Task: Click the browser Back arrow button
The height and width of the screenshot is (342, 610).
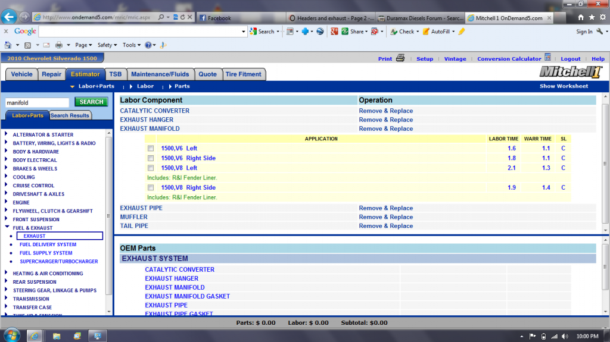Action: pos(9,17)
